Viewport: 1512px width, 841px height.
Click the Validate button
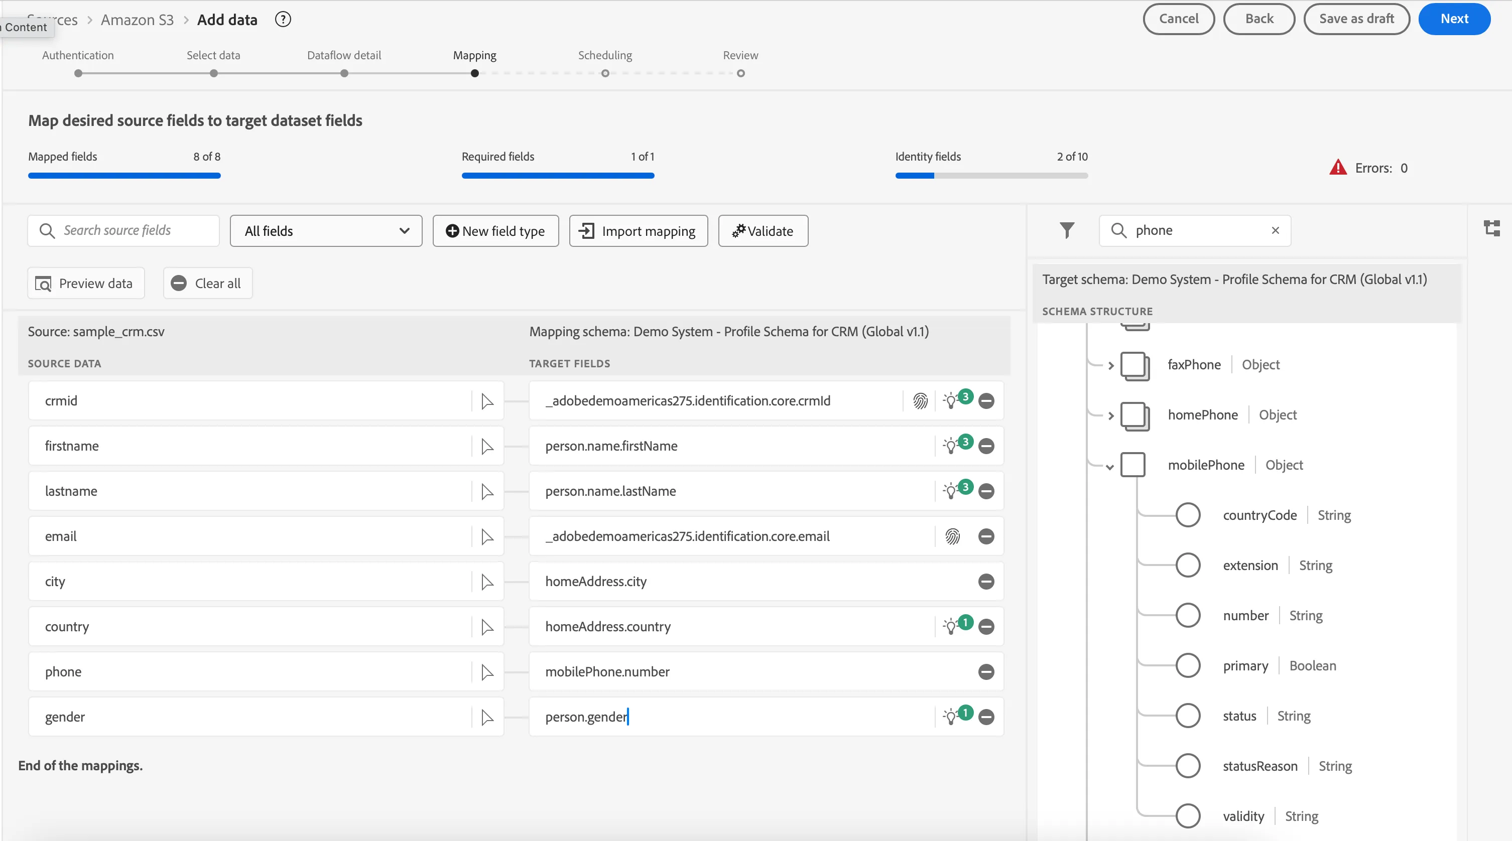tap(763, 231)
